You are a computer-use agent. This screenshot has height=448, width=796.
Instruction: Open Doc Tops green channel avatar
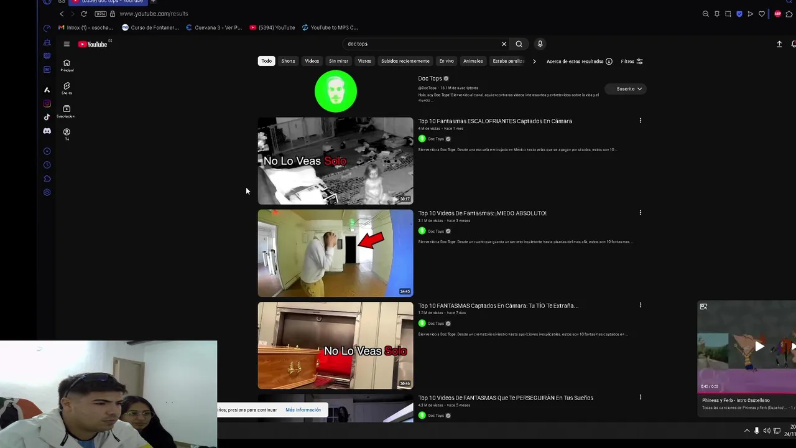point(336,91)
